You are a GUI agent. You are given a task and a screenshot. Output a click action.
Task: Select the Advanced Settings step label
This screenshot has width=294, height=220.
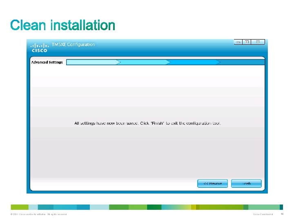coord(47,62)
